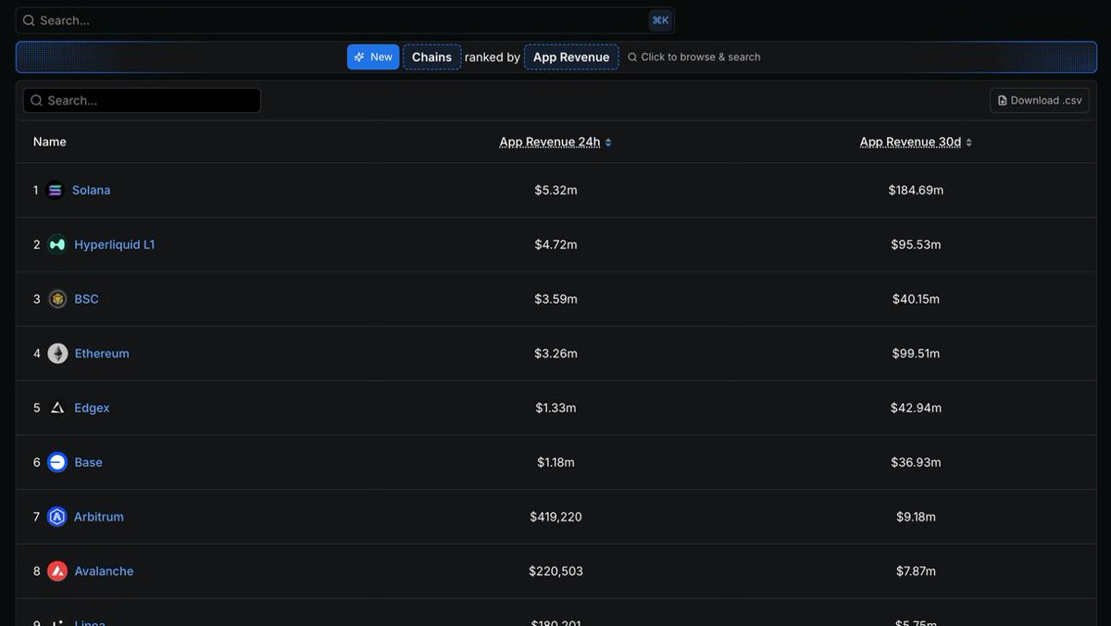Click the Base blue circle logo
This screenshot has height=626, width=1111.
point(57,462)
